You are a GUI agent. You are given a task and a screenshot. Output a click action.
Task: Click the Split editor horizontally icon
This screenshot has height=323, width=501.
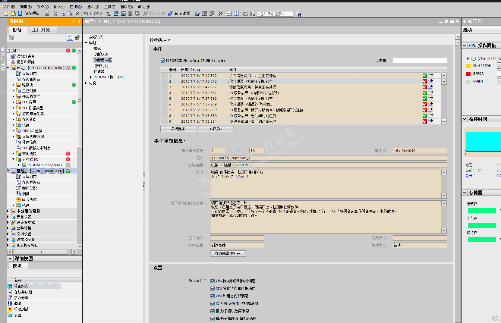click(x=229, y=14)
